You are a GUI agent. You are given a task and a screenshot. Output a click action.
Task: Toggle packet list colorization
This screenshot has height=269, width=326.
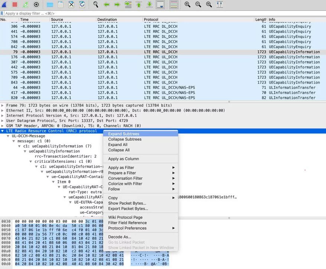point(173,4)
